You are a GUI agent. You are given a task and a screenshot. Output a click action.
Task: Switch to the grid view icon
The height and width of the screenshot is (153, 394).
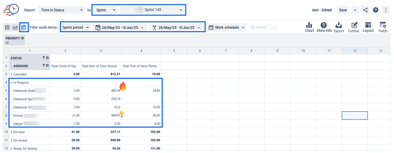click(7, 27)
